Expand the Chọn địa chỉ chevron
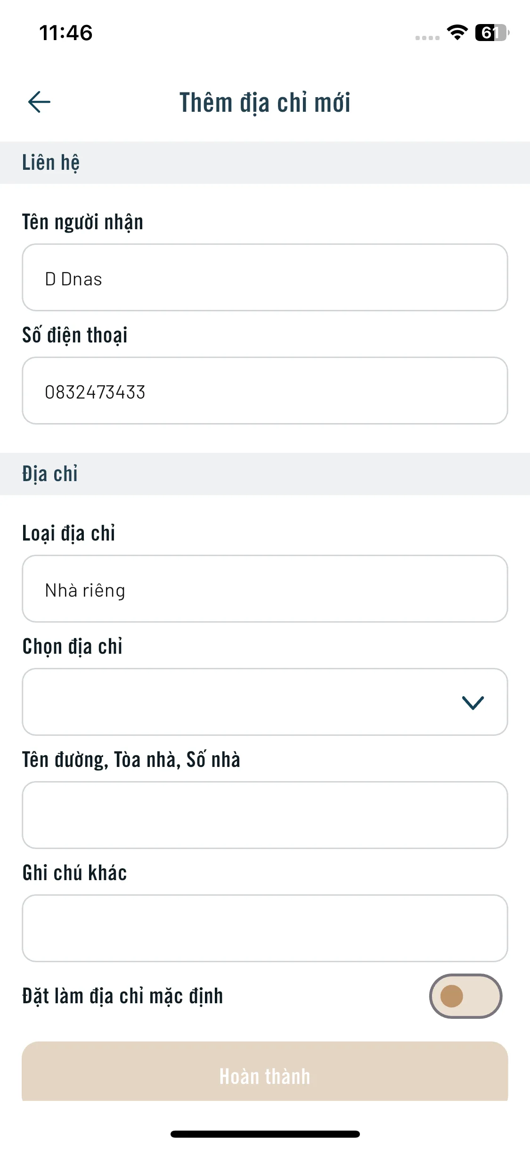 (473, 702)
